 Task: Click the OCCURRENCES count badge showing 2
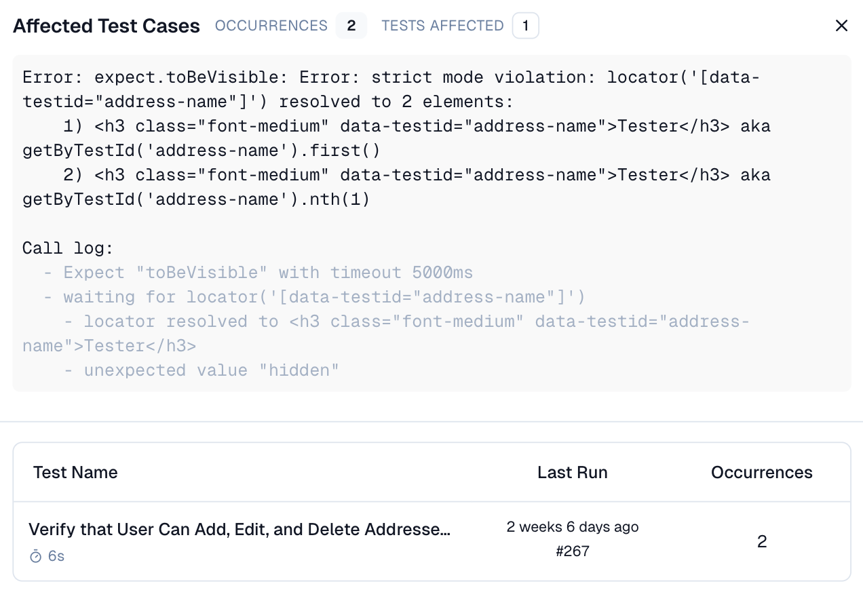[351, 25]
